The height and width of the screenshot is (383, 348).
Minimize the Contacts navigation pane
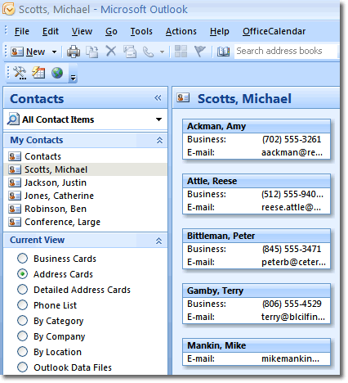[x=158, y=98]
